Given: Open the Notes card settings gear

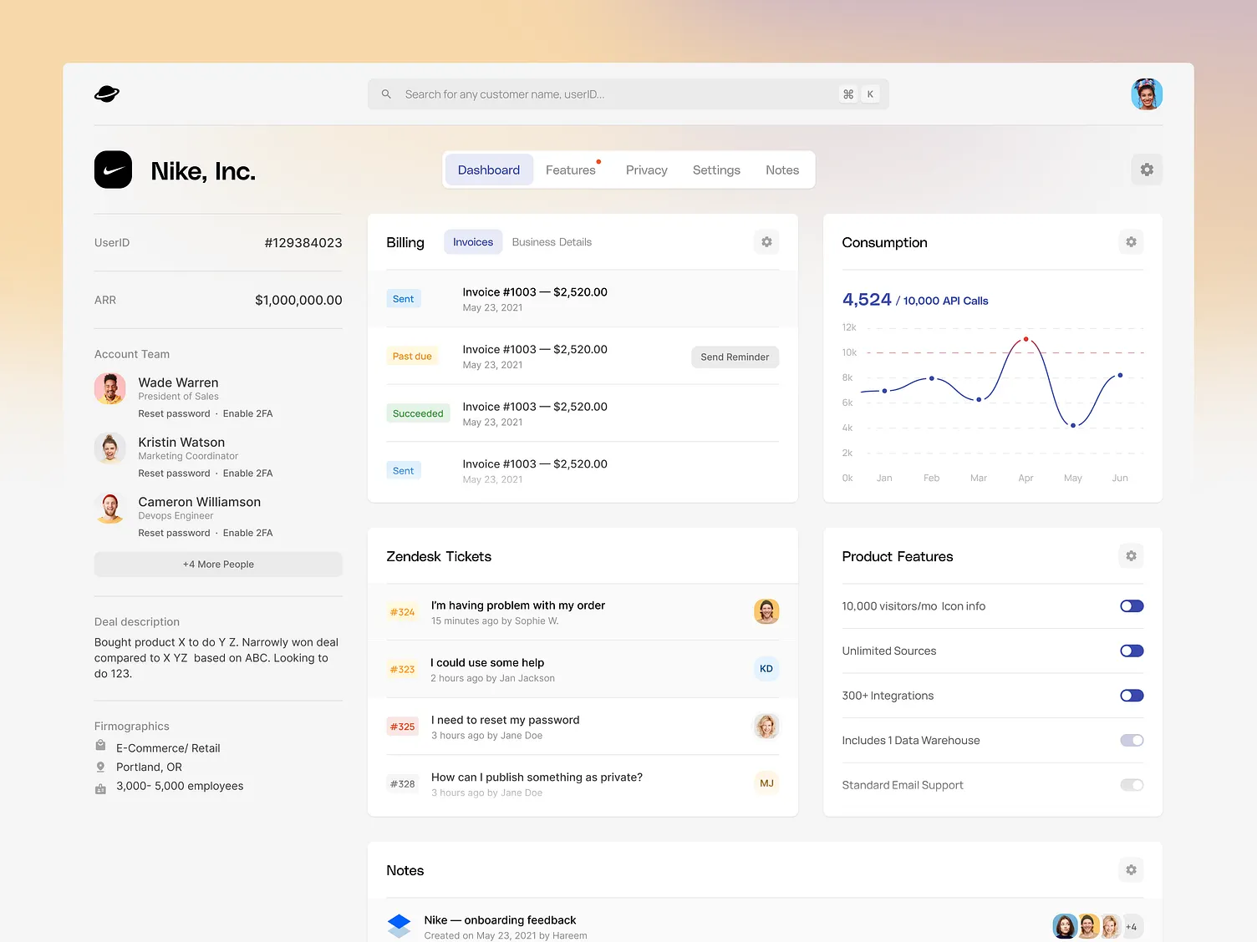Looking at the screenshot, I should point(1131,870).
